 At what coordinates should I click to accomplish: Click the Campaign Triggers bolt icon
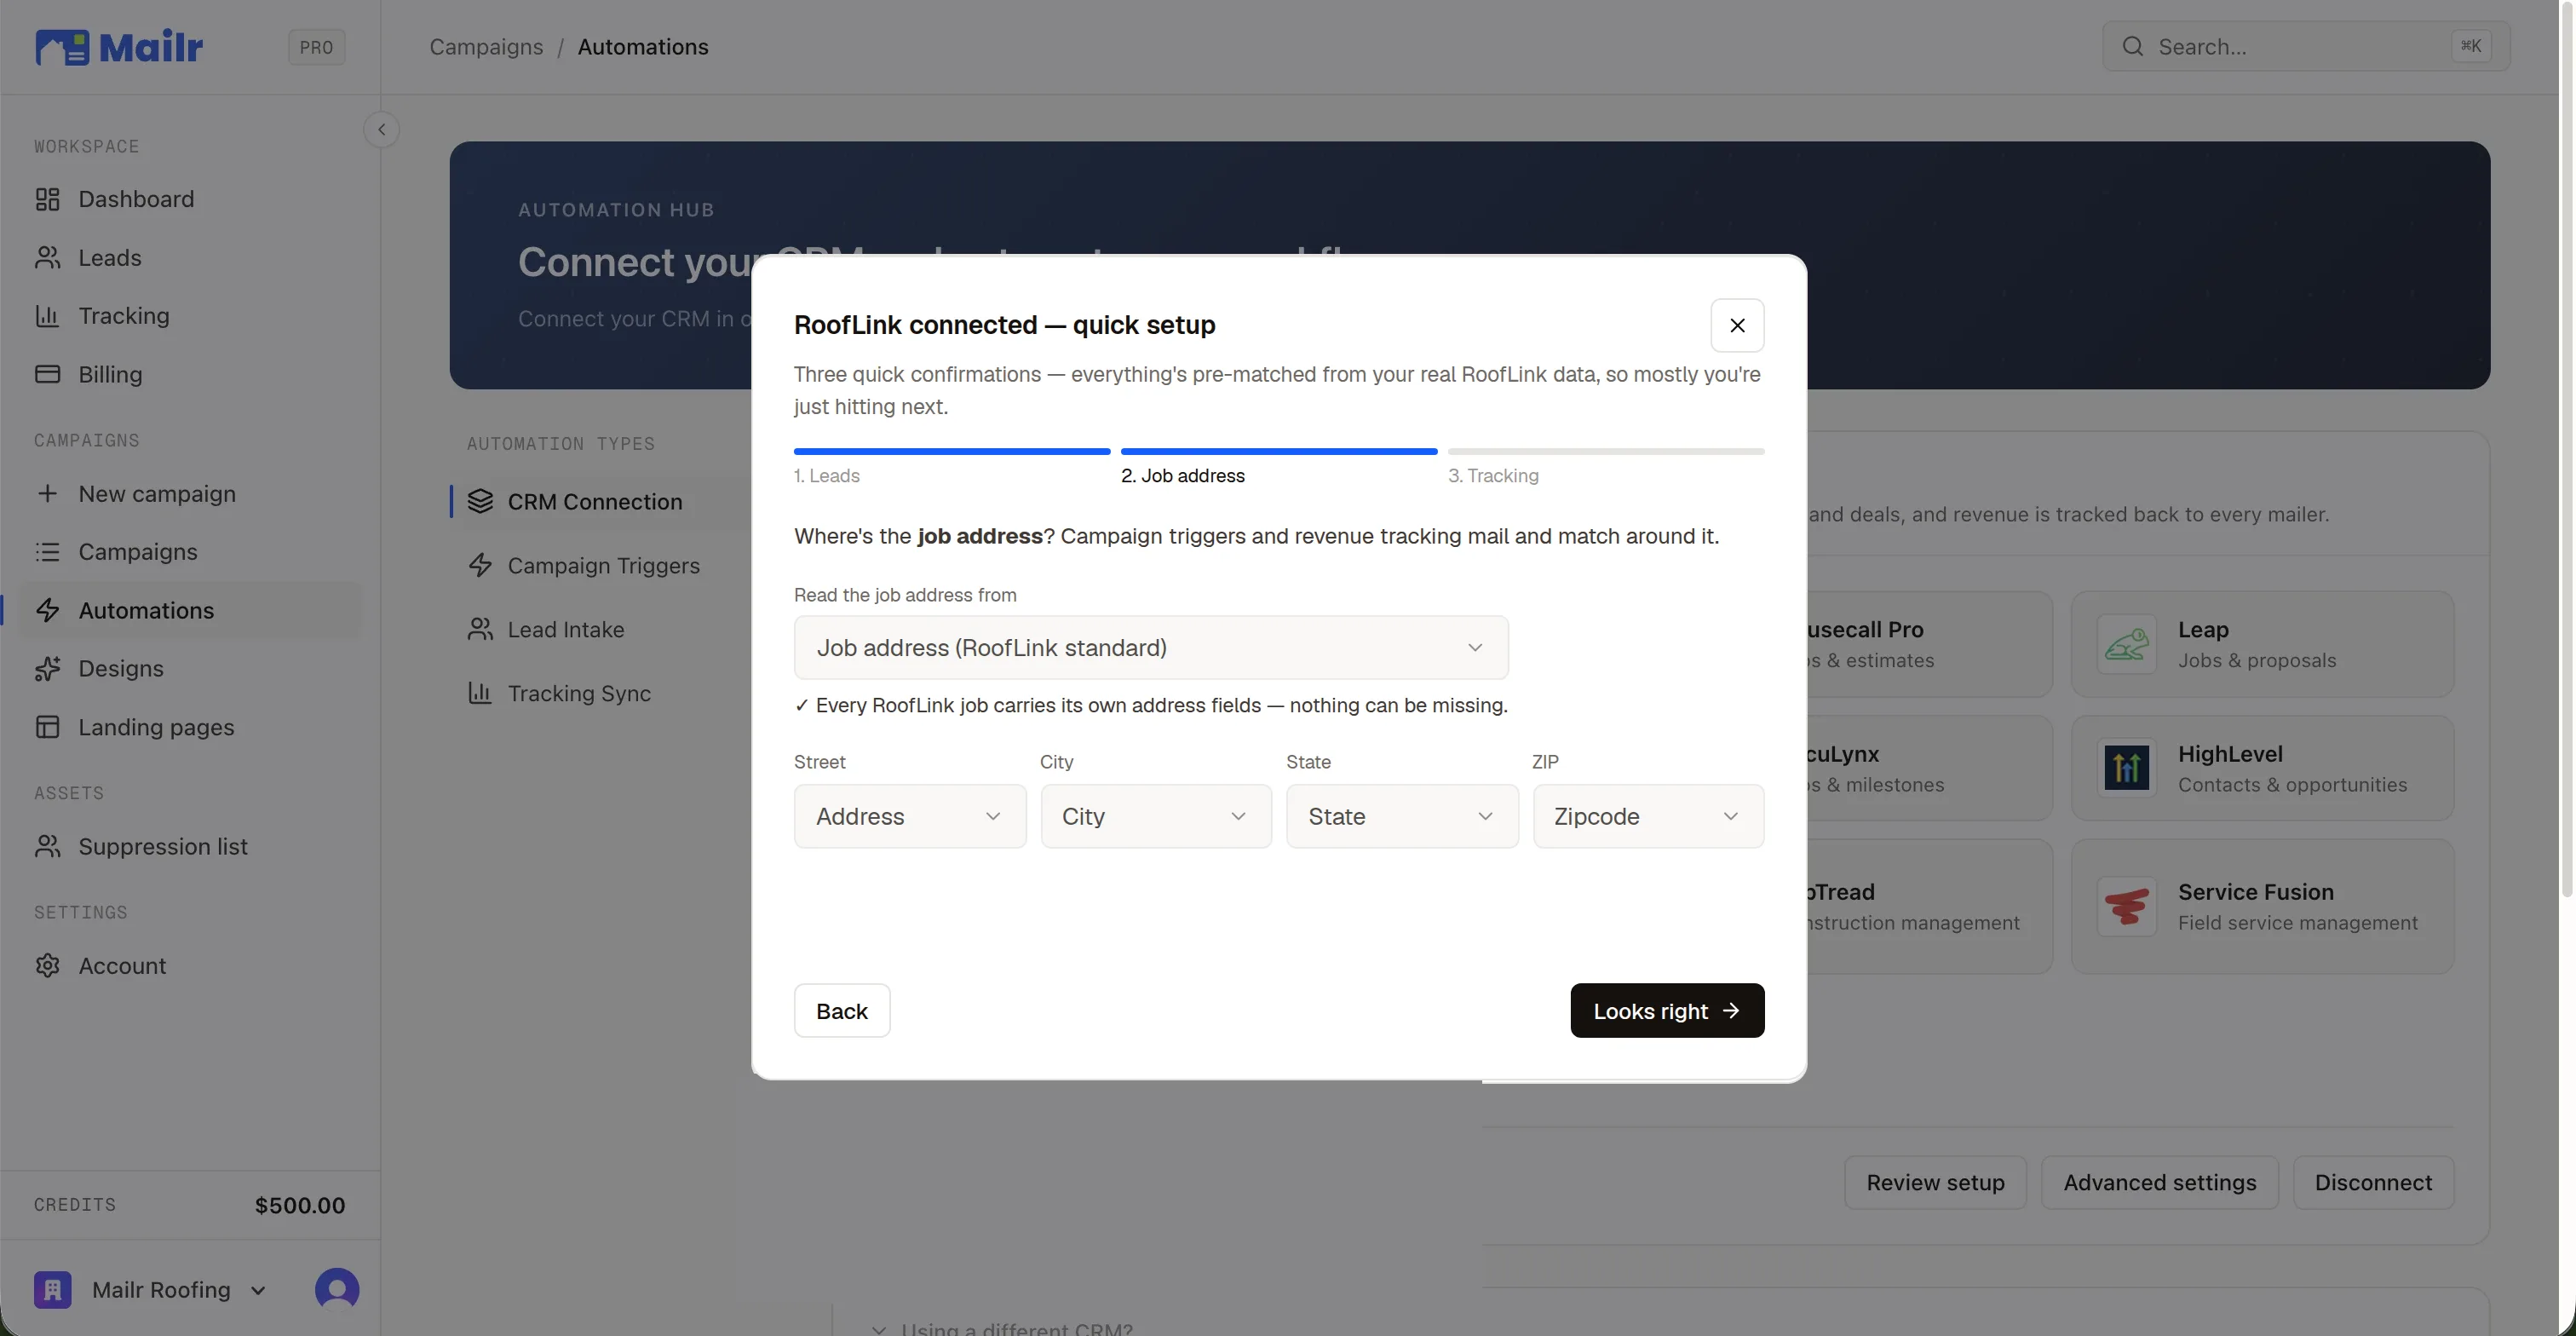click(480, 566)
